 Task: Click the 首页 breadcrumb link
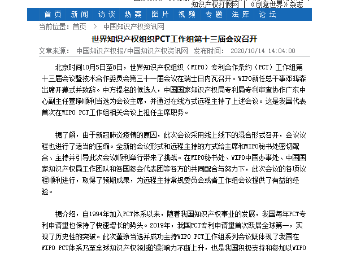pos(79,27)
